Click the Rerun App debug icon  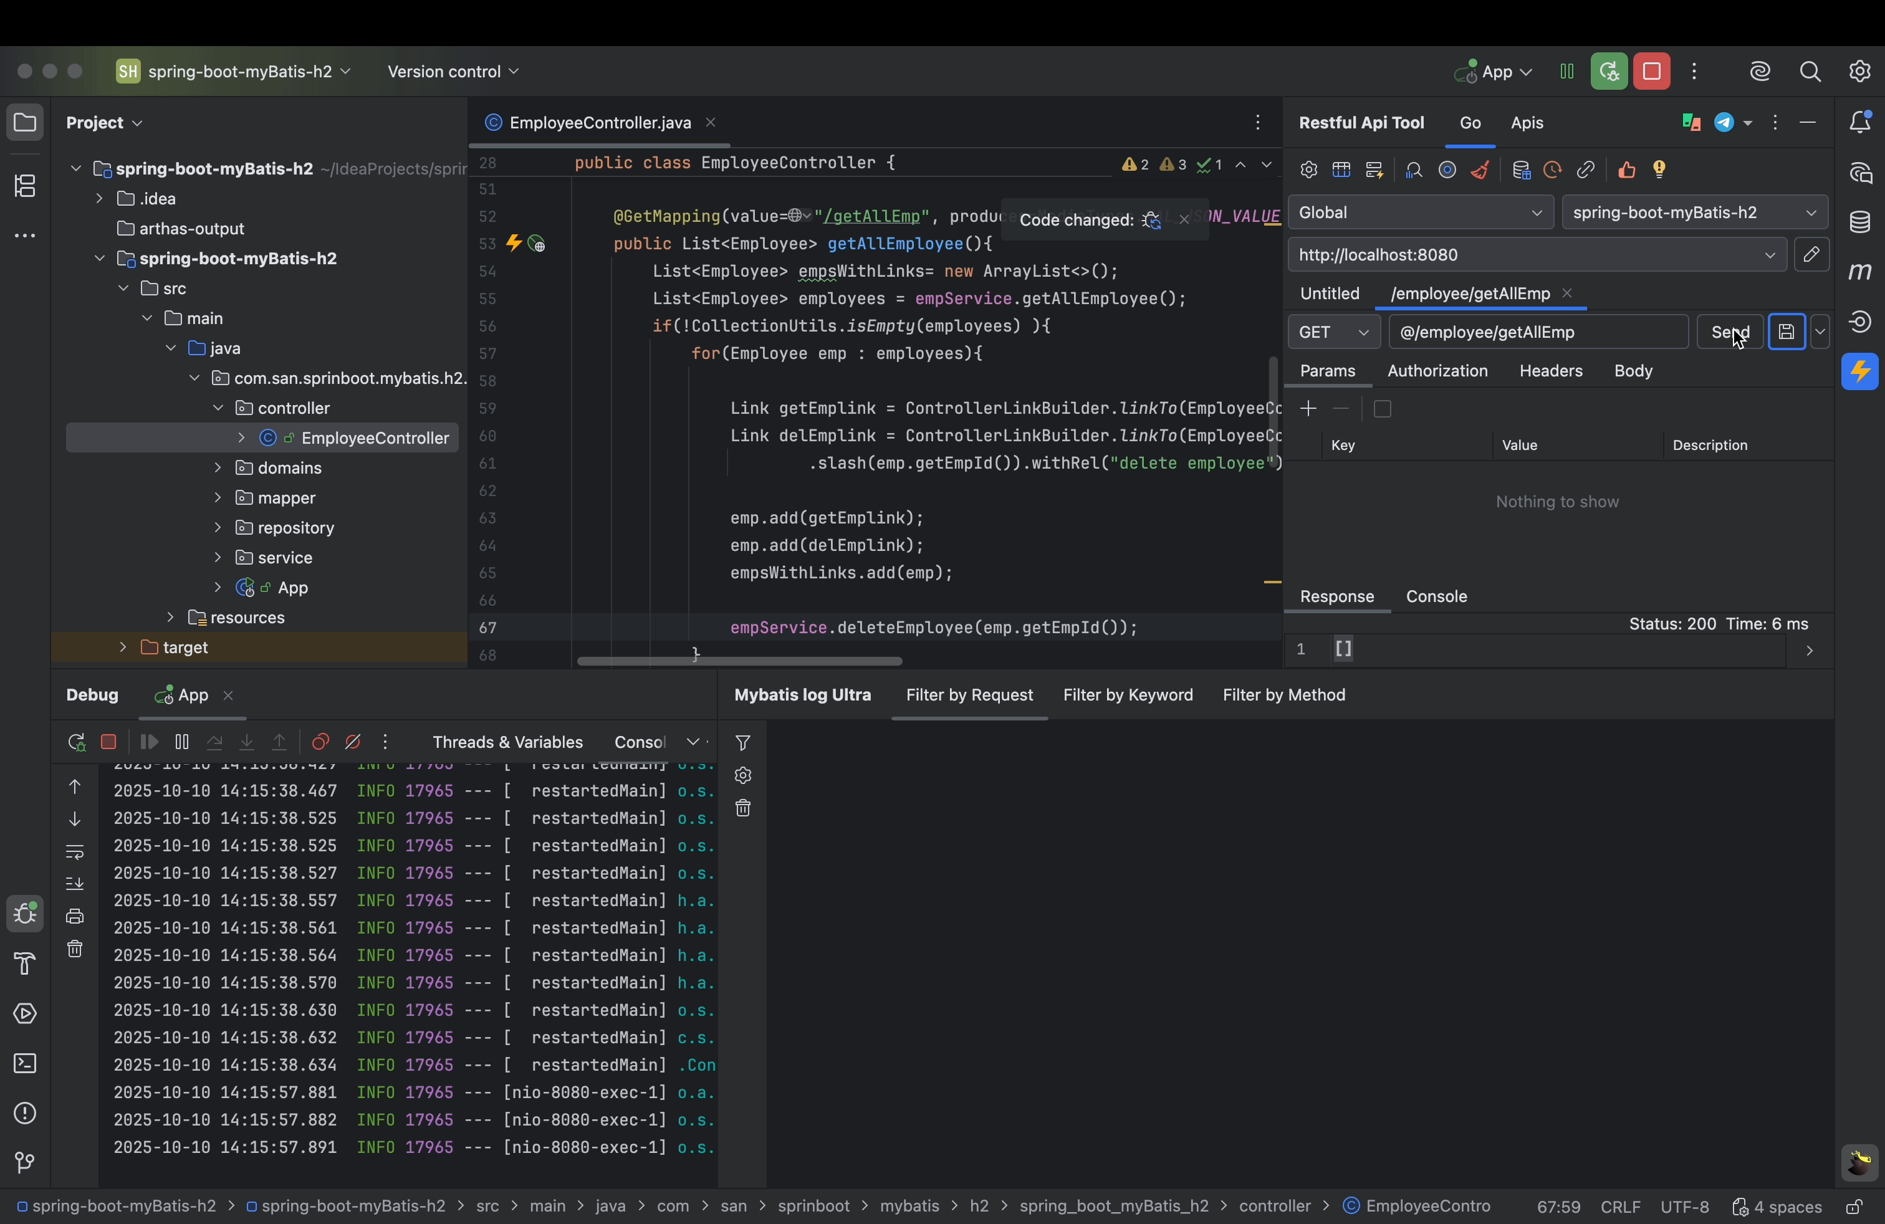[76, 743]
